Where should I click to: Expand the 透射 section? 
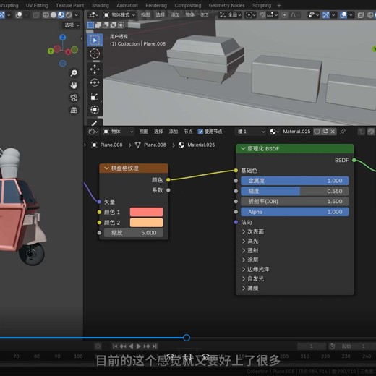pos(250,251)
